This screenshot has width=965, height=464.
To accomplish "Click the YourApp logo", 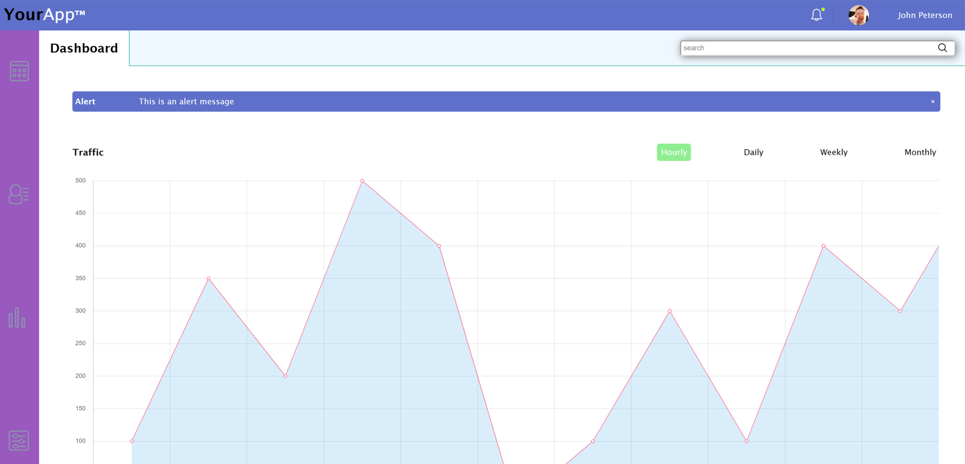I will [x=45, y=14].
